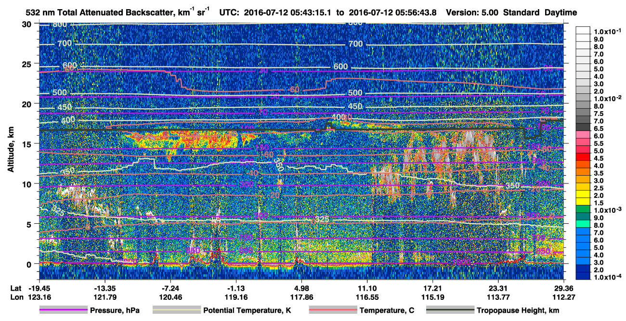
Task: Click the 'Lat' row label
Action: 15,288
